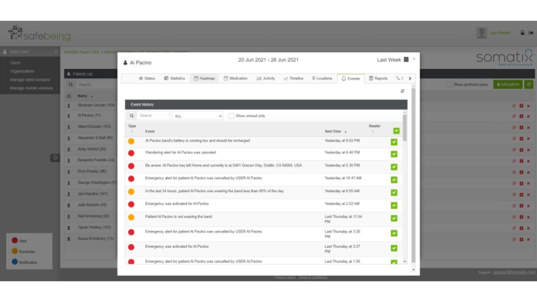
Task: Click edit icon in Abraham Lincoln's row
Action: [514, 106]
